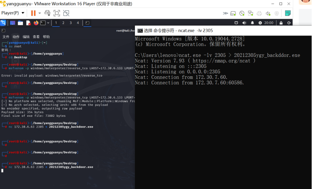Open the 动作 menu in Kali terminal

point(16,37)
